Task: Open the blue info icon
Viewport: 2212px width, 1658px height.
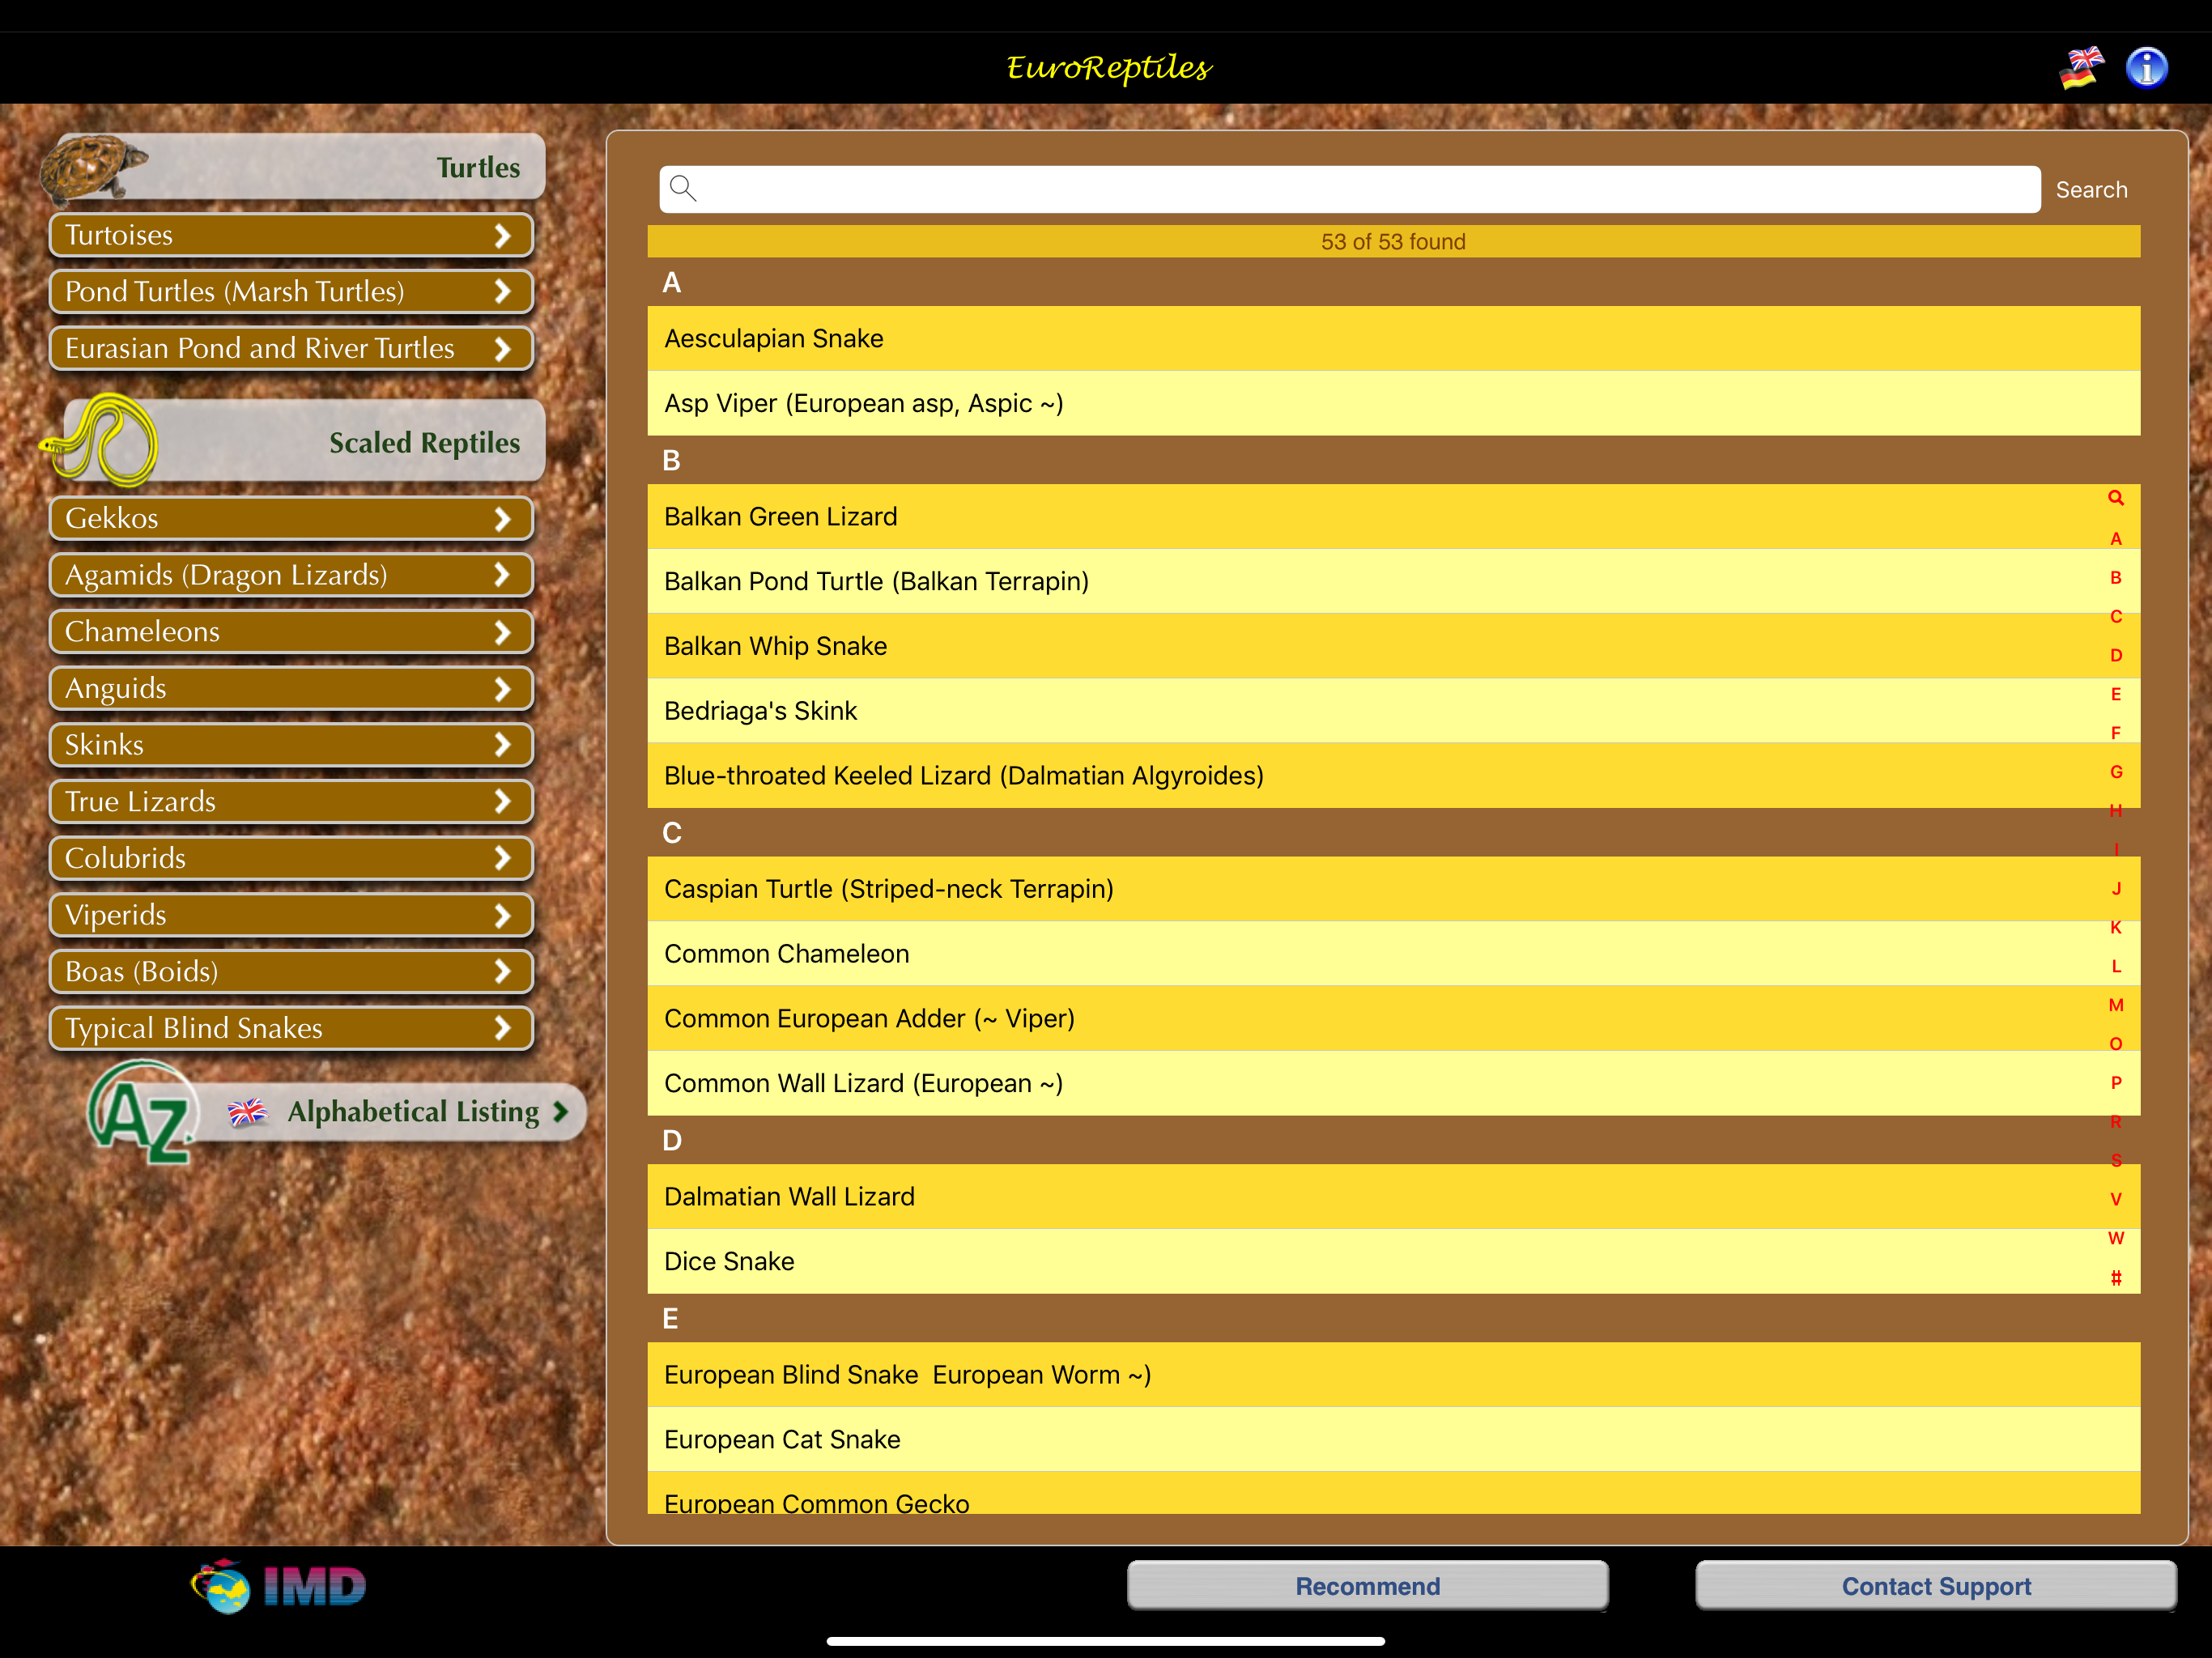Action: tap(2146, 68)
